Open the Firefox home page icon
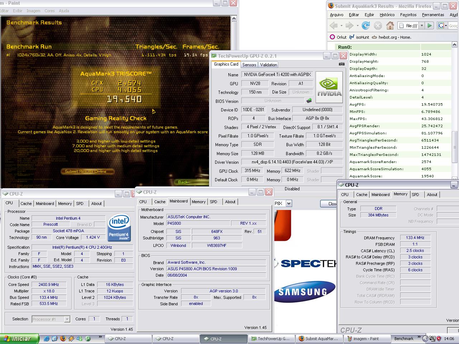Viewport: 459px width, 344px height. 390,25
